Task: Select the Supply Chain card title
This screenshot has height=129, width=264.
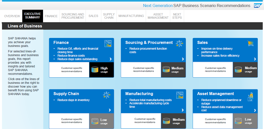Action: click(66, 94)
